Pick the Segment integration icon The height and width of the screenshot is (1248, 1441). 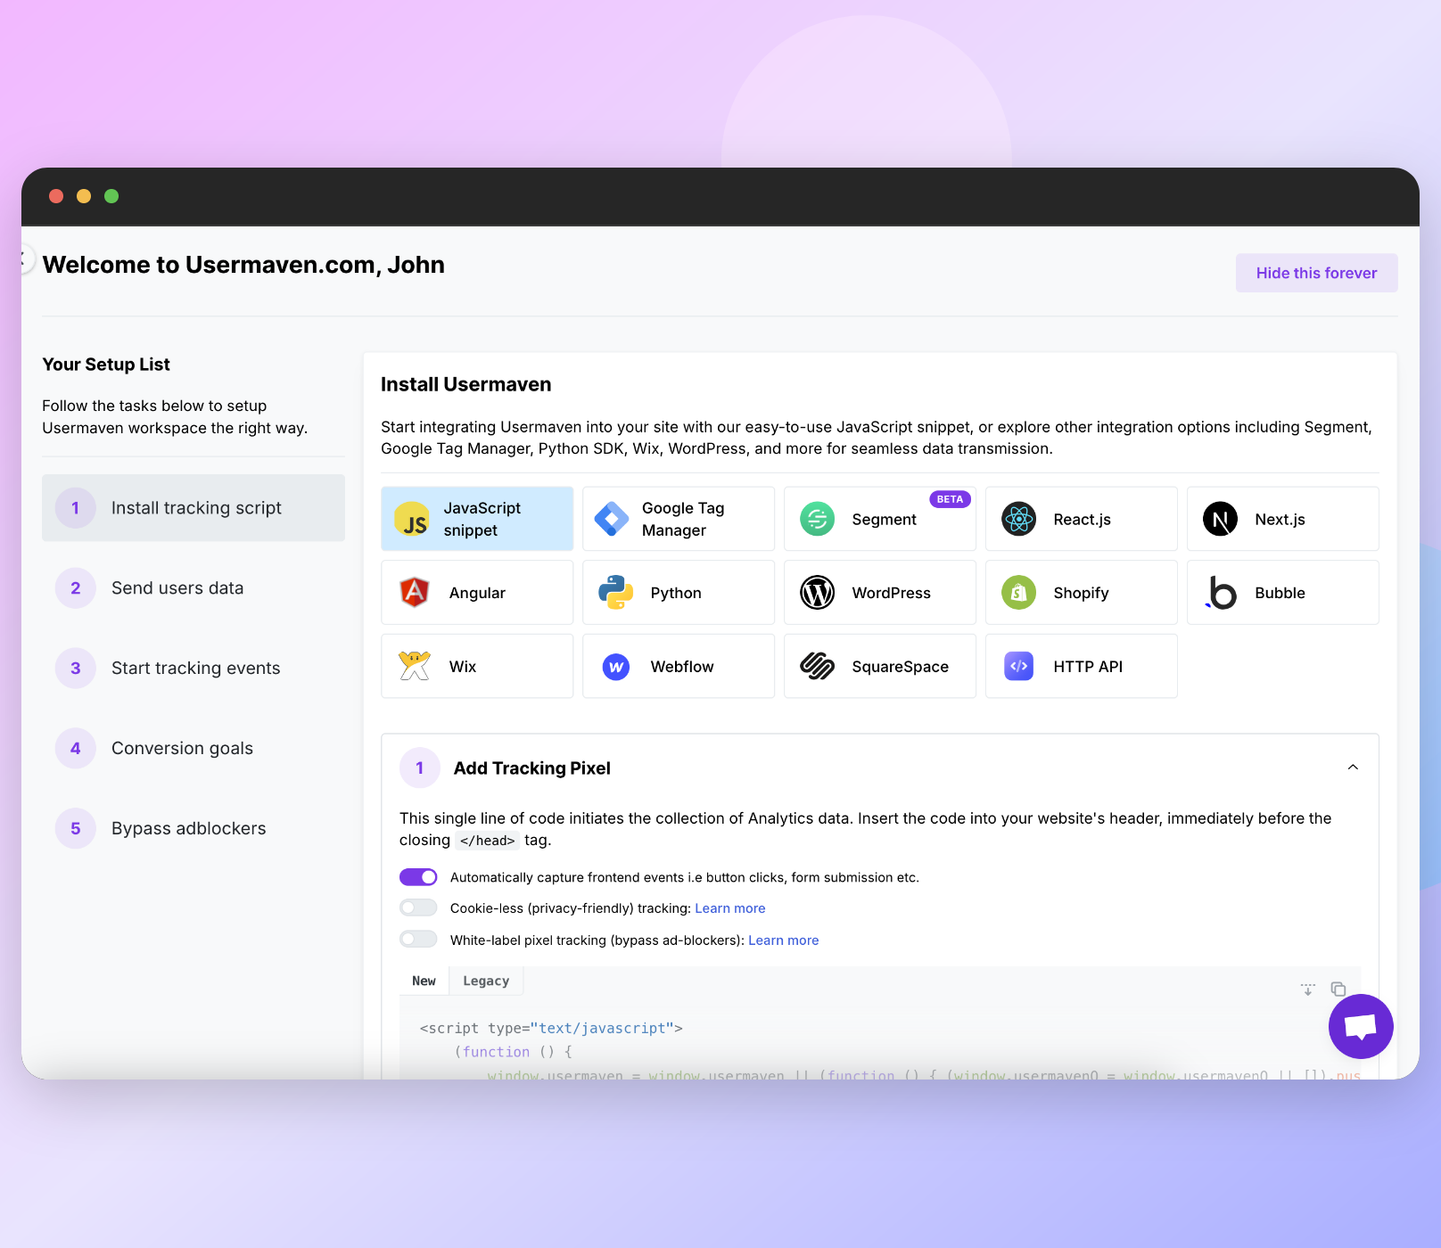817,519
